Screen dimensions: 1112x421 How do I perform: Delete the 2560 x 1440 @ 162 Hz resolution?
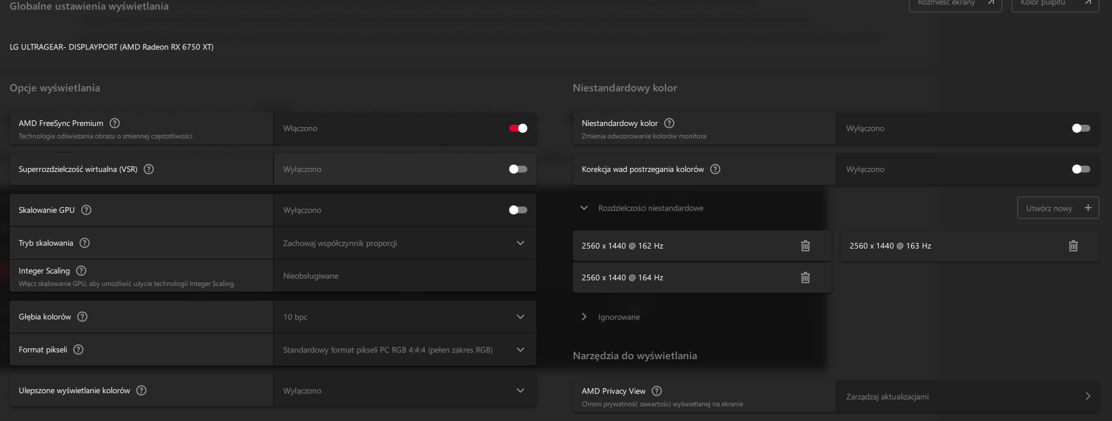tap(805, 246)
